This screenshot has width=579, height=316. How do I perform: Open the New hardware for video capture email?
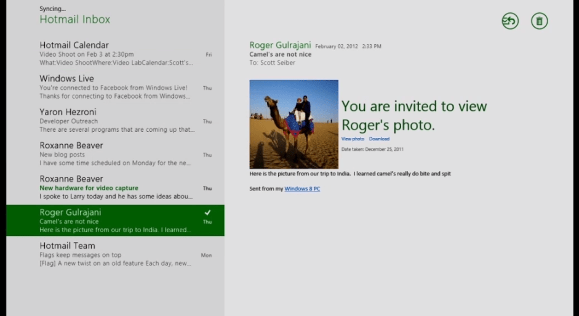point(115,187)
